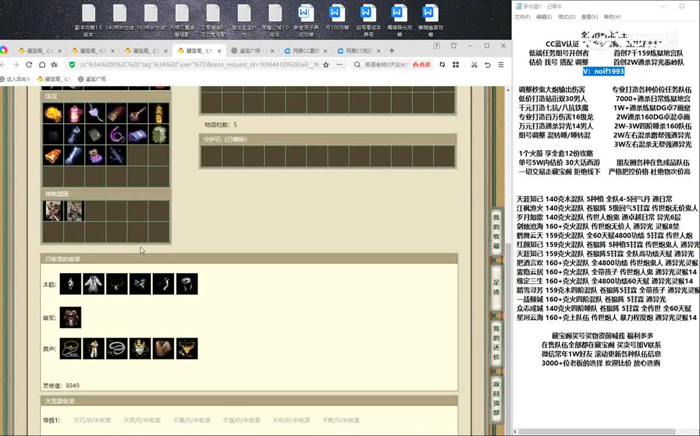
Task: Click the bead necklace in 雅声 set
Action: point(117,349)
